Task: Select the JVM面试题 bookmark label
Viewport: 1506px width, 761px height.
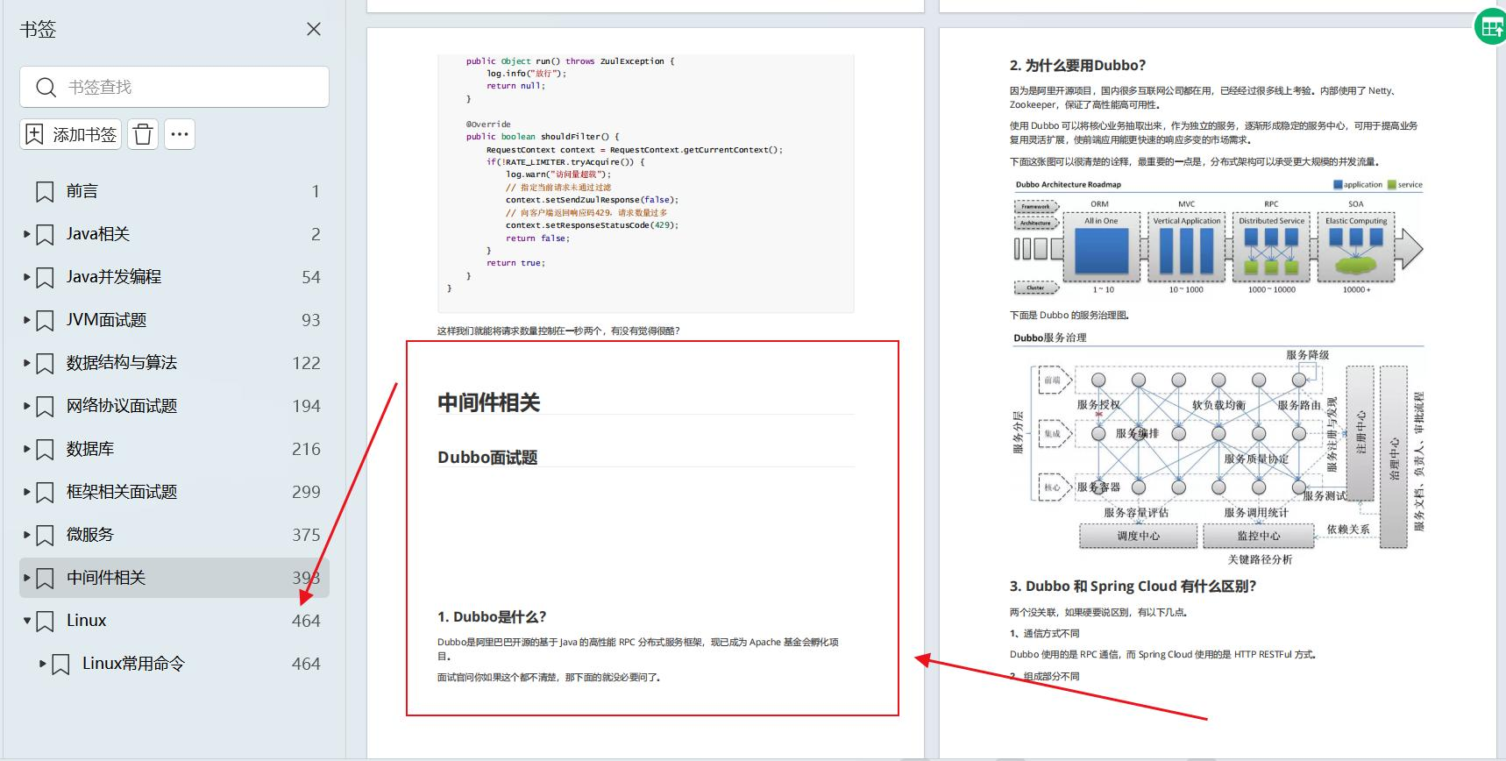Action: (106, 320)
